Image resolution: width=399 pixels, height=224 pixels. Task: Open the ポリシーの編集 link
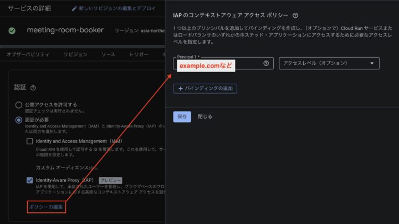[47, 207]
